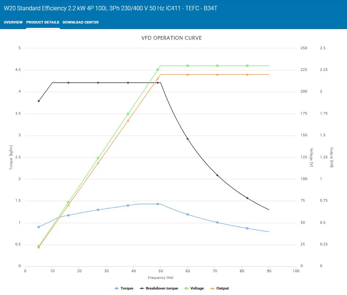Click the W20 Standard Efficiency product heading
This screenshot has height=295, width=347.
[111, 8]
